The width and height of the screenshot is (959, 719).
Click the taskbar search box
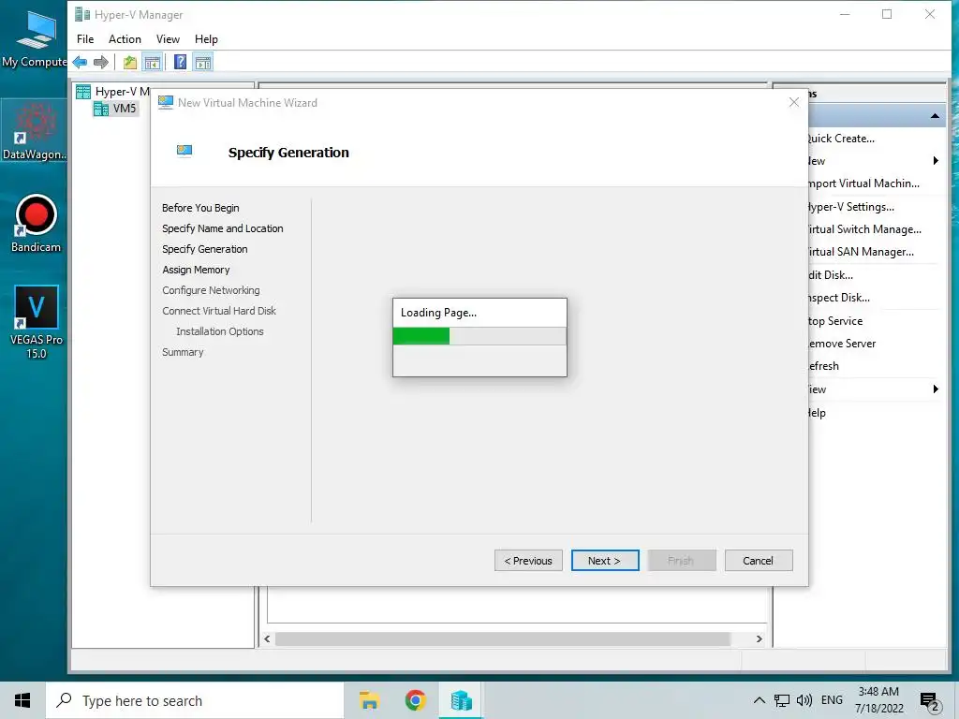pos(195,700)
